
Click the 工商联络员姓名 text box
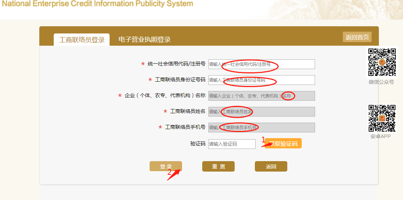[261, 112]
